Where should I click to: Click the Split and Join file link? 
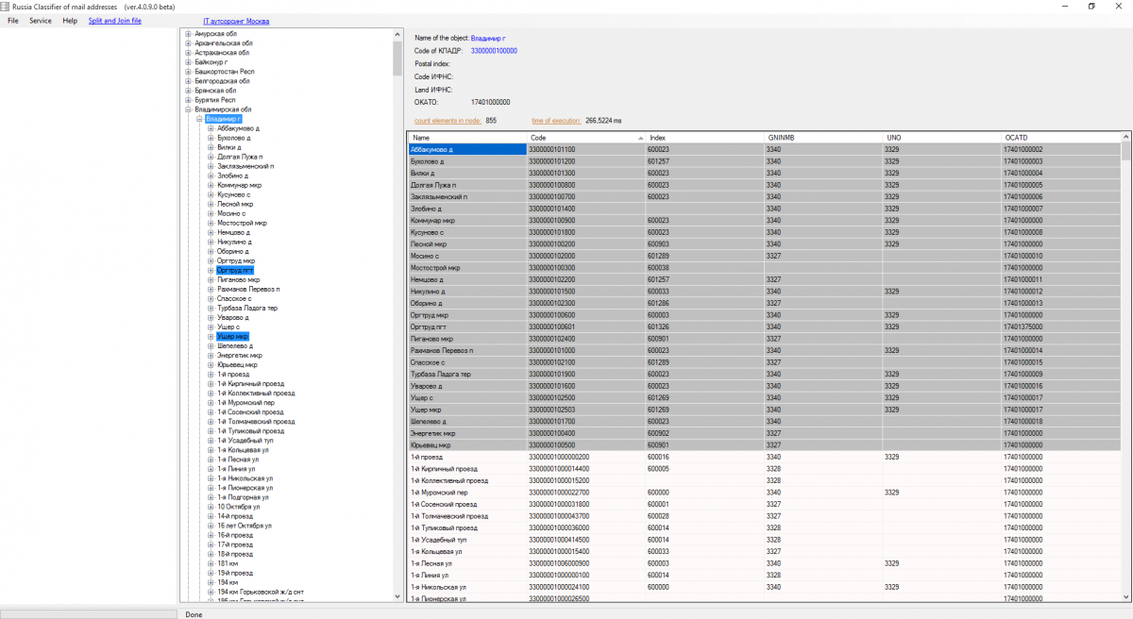coord(114,20)
